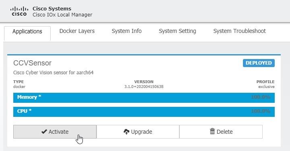Click the 'Cisco Systems' header title

tap(52, 9)
